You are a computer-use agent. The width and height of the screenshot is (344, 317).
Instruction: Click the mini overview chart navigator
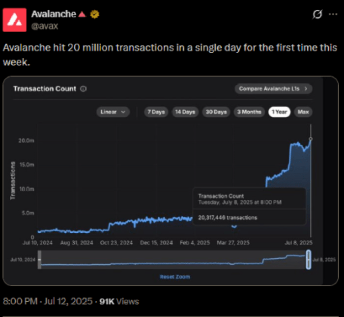tap(174, 259)
